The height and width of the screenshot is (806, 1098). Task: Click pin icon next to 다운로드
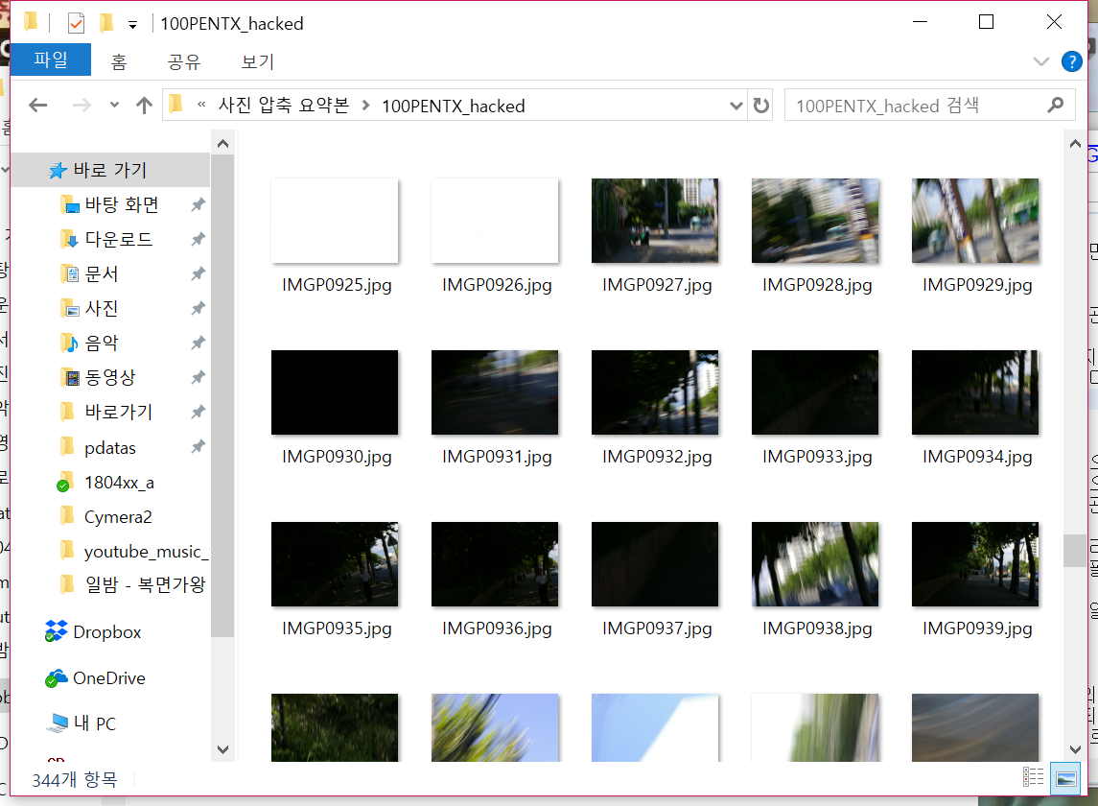[199, 239]
